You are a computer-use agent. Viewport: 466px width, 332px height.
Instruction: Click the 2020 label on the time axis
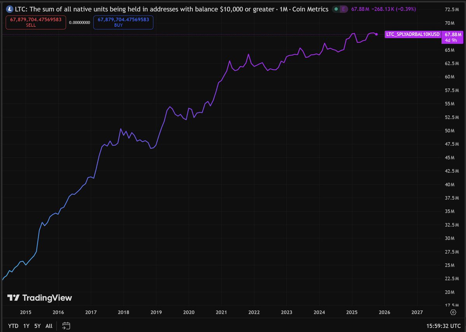coord(189,312)
